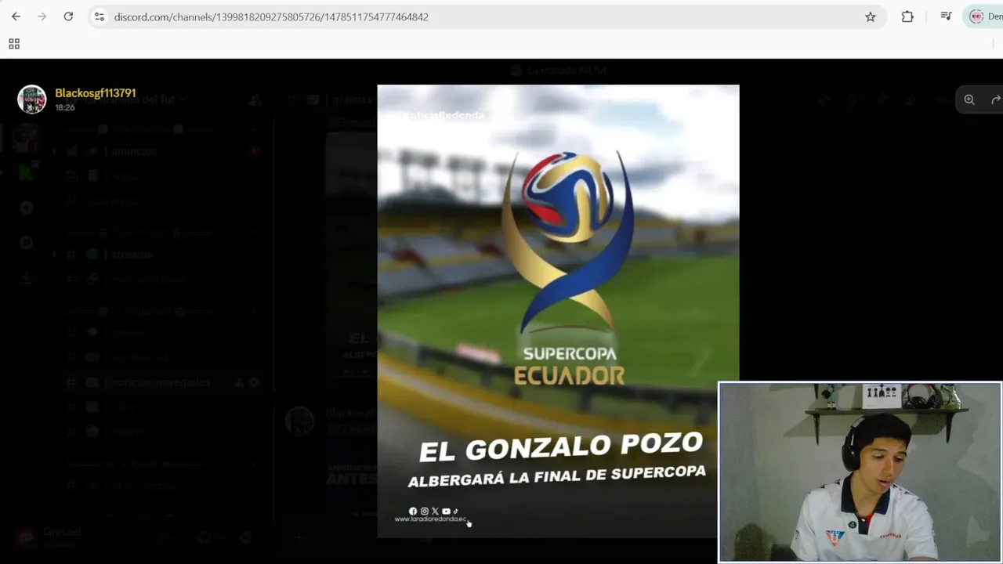Forward the image with the arrow icon
Viewport: 1003px width, 564px height.
tap(995, 99)
